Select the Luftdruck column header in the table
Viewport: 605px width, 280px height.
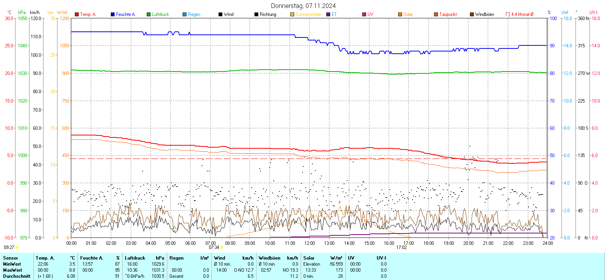click(135, 258)
